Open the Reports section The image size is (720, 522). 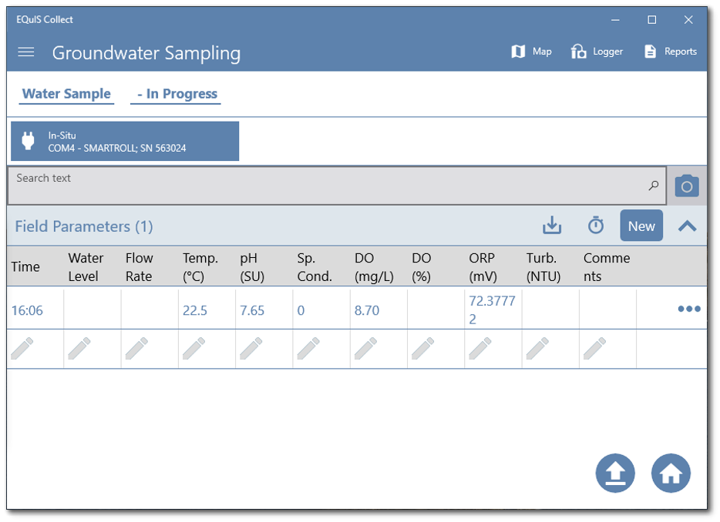[x=670, y=51]
